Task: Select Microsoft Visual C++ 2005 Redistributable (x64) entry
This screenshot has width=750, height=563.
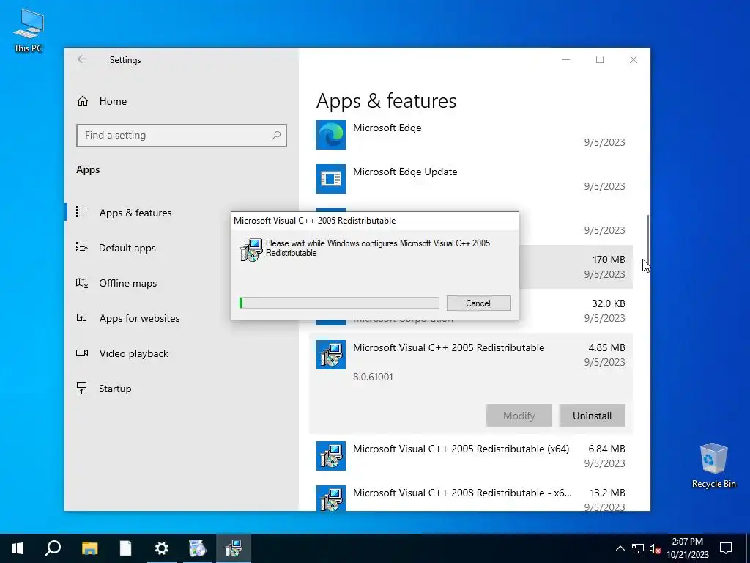Action: 471,456
